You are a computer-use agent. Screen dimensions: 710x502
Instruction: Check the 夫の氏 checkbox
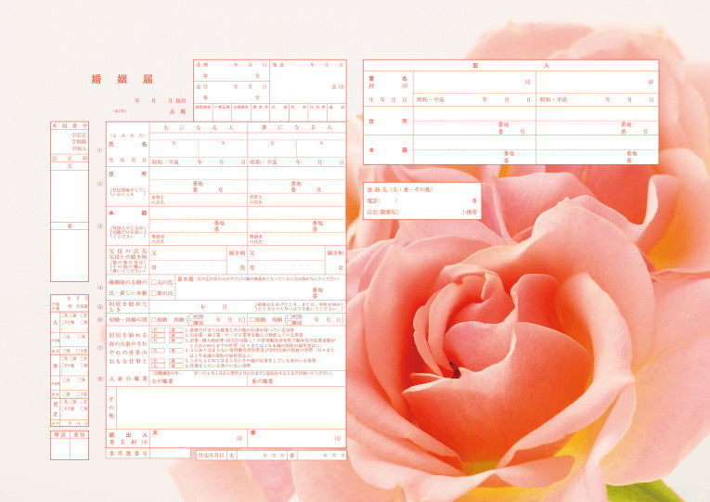point(155,281)
